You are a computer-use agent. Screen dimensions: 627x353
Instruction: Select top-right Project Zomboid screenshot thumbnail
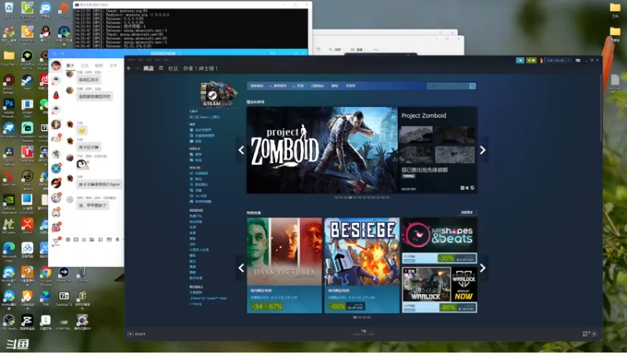tap(455, 134)
